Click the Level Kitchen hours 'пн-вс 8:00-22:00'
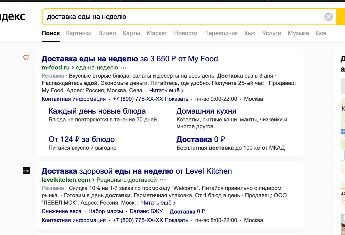This screenshot has height=235, width=345. (216, 220)
